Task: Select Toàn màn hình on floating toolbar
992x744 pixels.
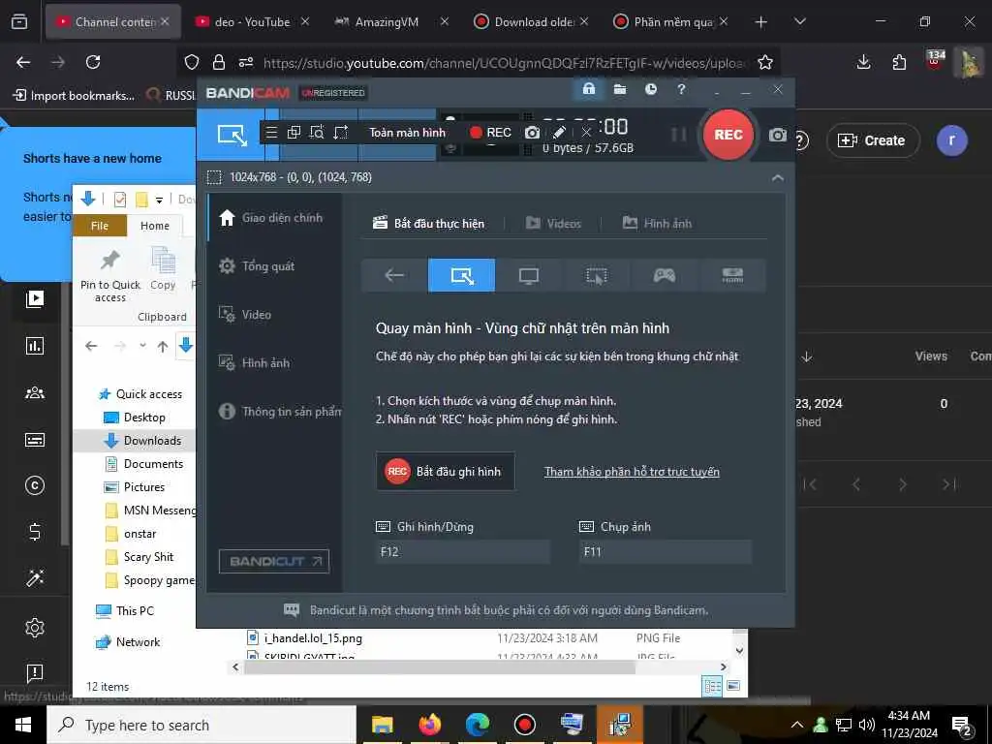Action: point(408,132)
